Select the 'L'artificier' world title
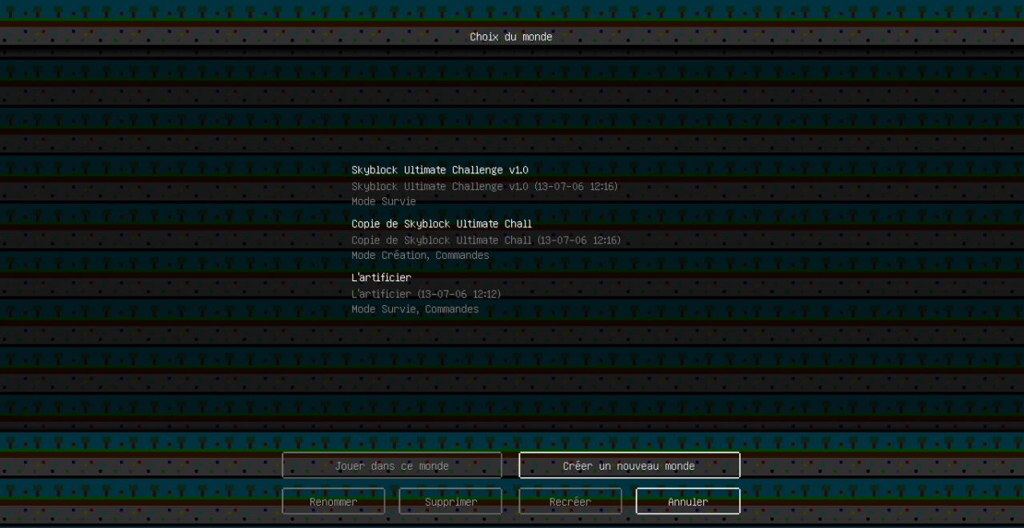Viewport: 1024px width, 528px height. (x=382, y=277)
